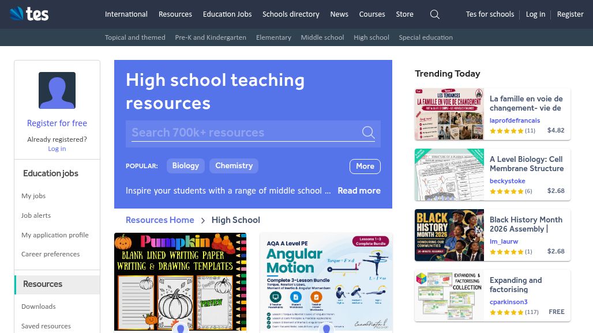Select Pre-K and Kindergarten tab
Image resolution: width=593 pixels, height=333 pixels.
[x=211, y=37]
